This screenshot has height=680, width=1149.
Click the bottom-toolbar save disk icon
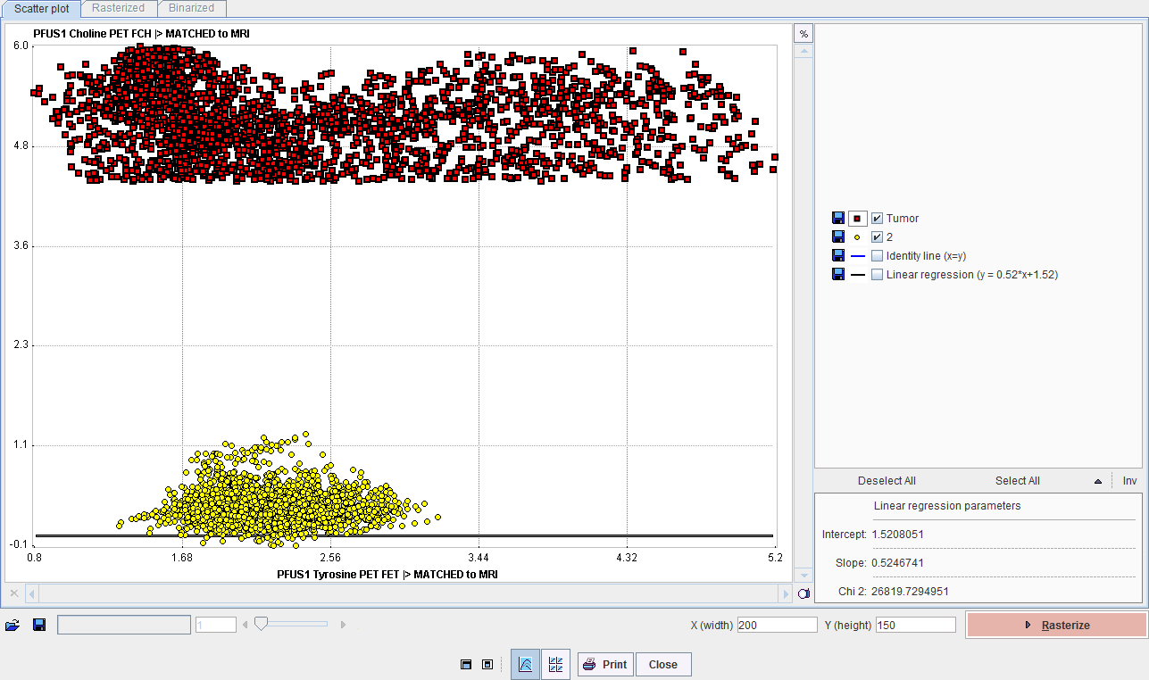click(x=39, y=625)
